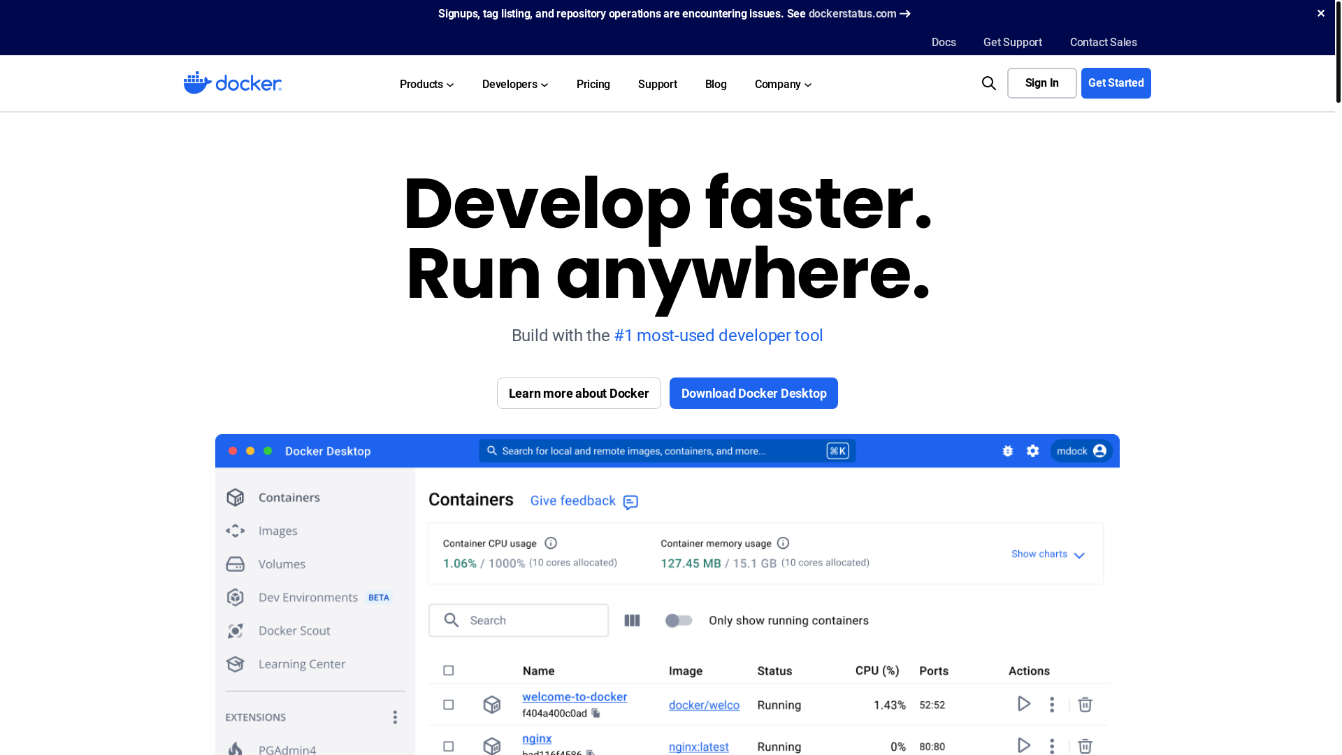Open Docs in top bar

pyautogui.click(x=944, y=43)
